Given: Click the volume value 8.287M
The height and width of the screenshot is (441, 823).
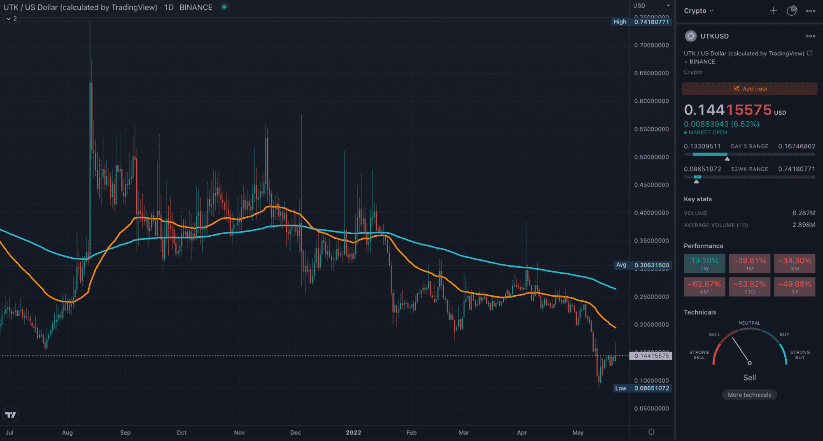Looking at the screenshot, I should click(x=804, y=213).
